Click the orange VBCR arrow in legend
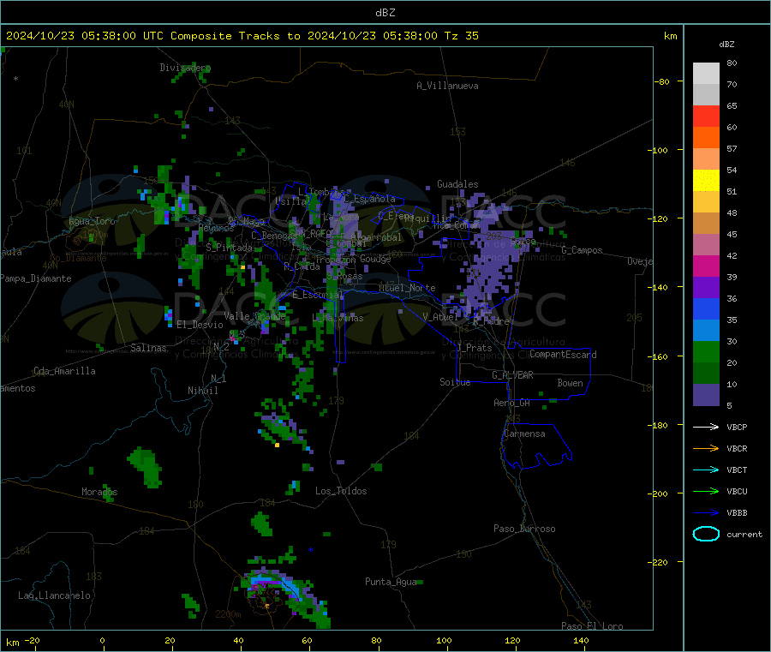Image resolution: width=771 pixels, height=652 pixels. (x=706, y=448)
